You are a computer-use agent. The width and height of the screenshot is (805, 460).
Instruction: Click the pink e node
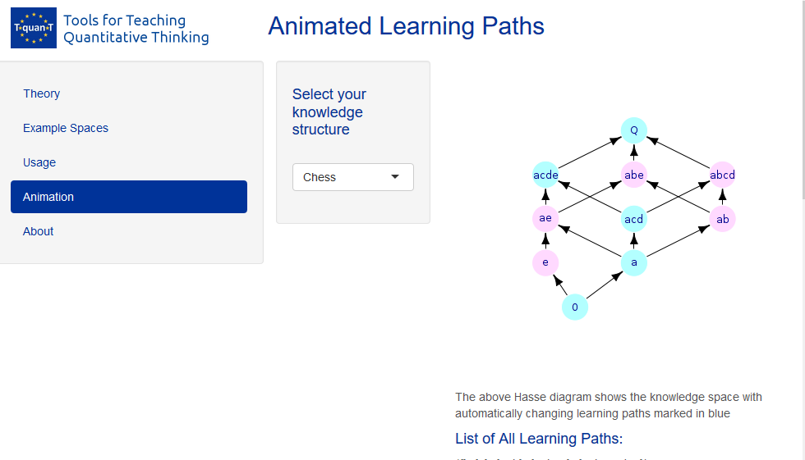click(x=545, y=262)
